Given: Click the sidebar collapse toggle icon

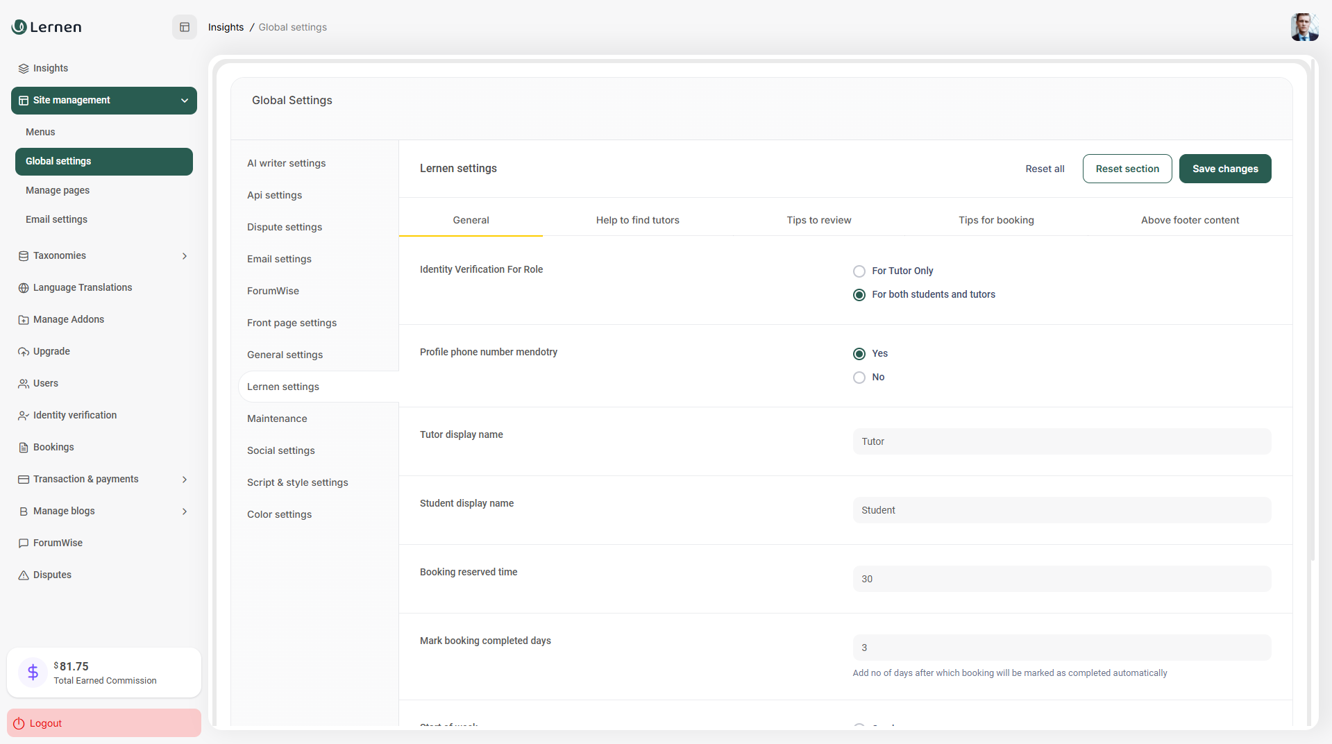Looking at the screenshot, I should 185,27.
